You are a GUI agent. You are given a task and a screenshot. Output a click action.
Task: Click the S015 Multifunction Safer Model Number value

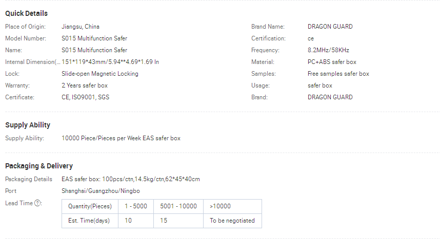tap(94, 38)
